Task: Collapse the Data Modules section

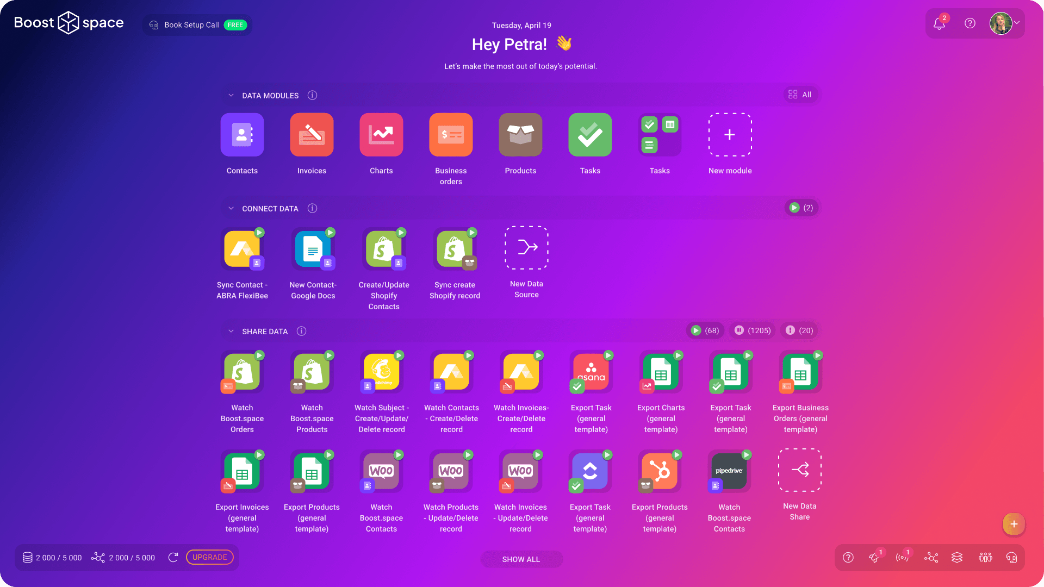Action: [231, 95]
